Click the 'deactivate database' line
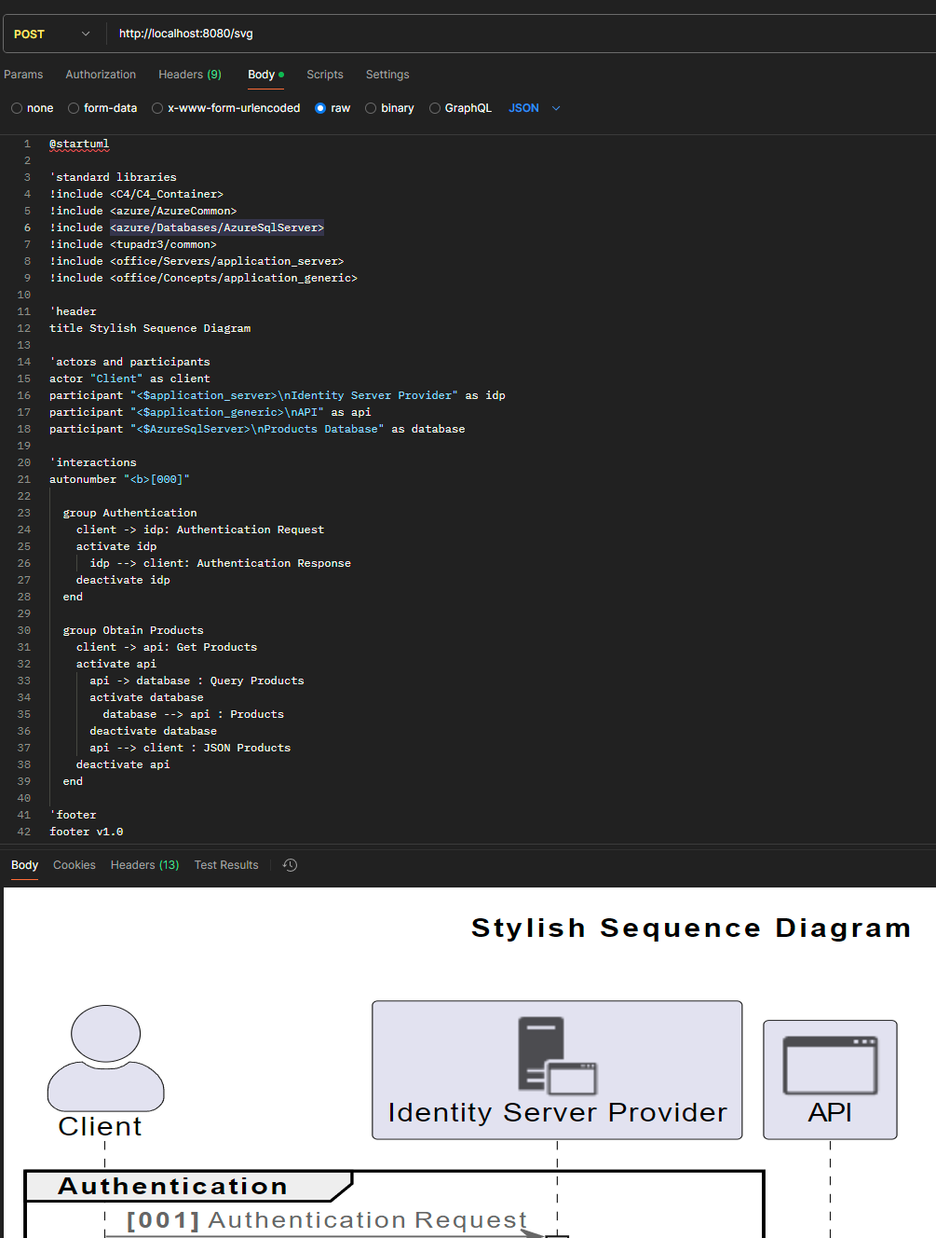The image size is (936, 1238). [153, 731]
